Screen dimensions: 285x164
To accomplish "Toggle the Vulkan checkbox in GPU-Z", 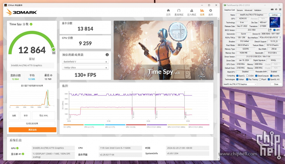I will click(x=237, y=79).
